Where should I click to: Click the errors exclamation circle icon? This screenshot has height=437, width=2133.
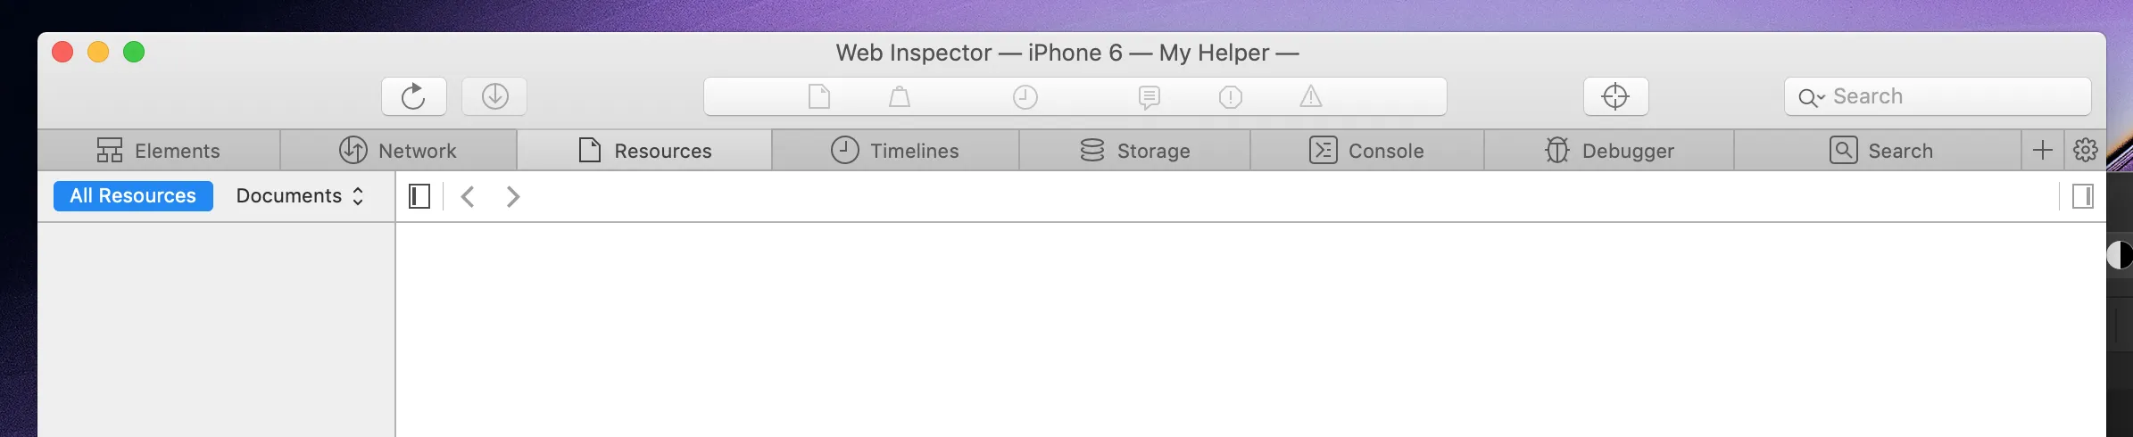(x=1230, y=96)
